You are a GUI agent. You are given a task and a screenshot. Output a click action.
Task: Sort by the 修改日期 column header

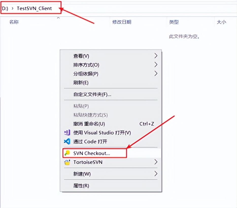122,22
